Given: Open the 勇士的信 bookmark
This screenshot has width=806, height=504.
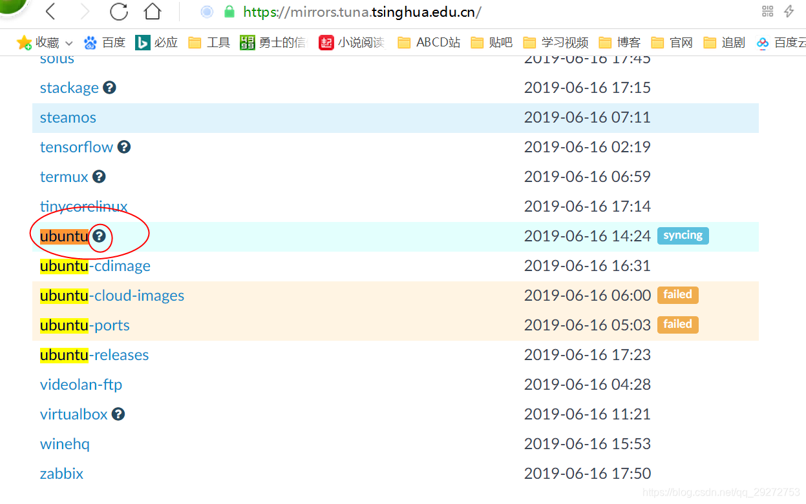Looking at the screenshot, I should tap(272, 43).
